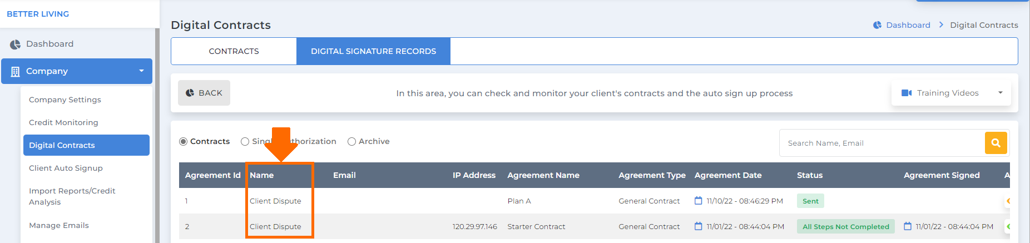Click the Sent status badge
1030x243 pixels.
(810, 201)
